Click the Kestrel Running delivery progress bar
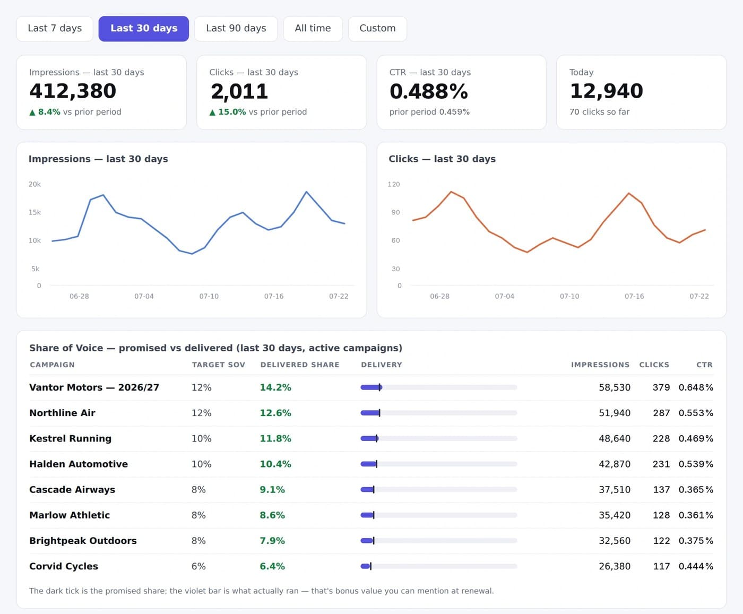743x614 pixels. pos(439,438)
